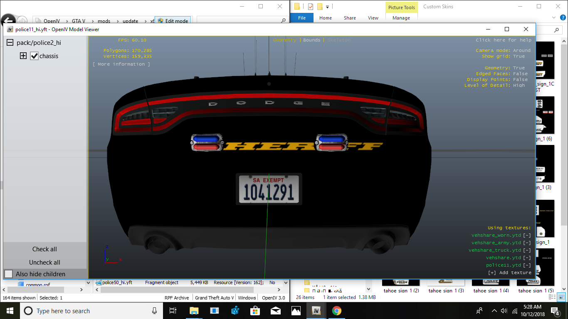
Task: Switch to the Picture Tools Manage tab
Action: [x=401, y=18]
